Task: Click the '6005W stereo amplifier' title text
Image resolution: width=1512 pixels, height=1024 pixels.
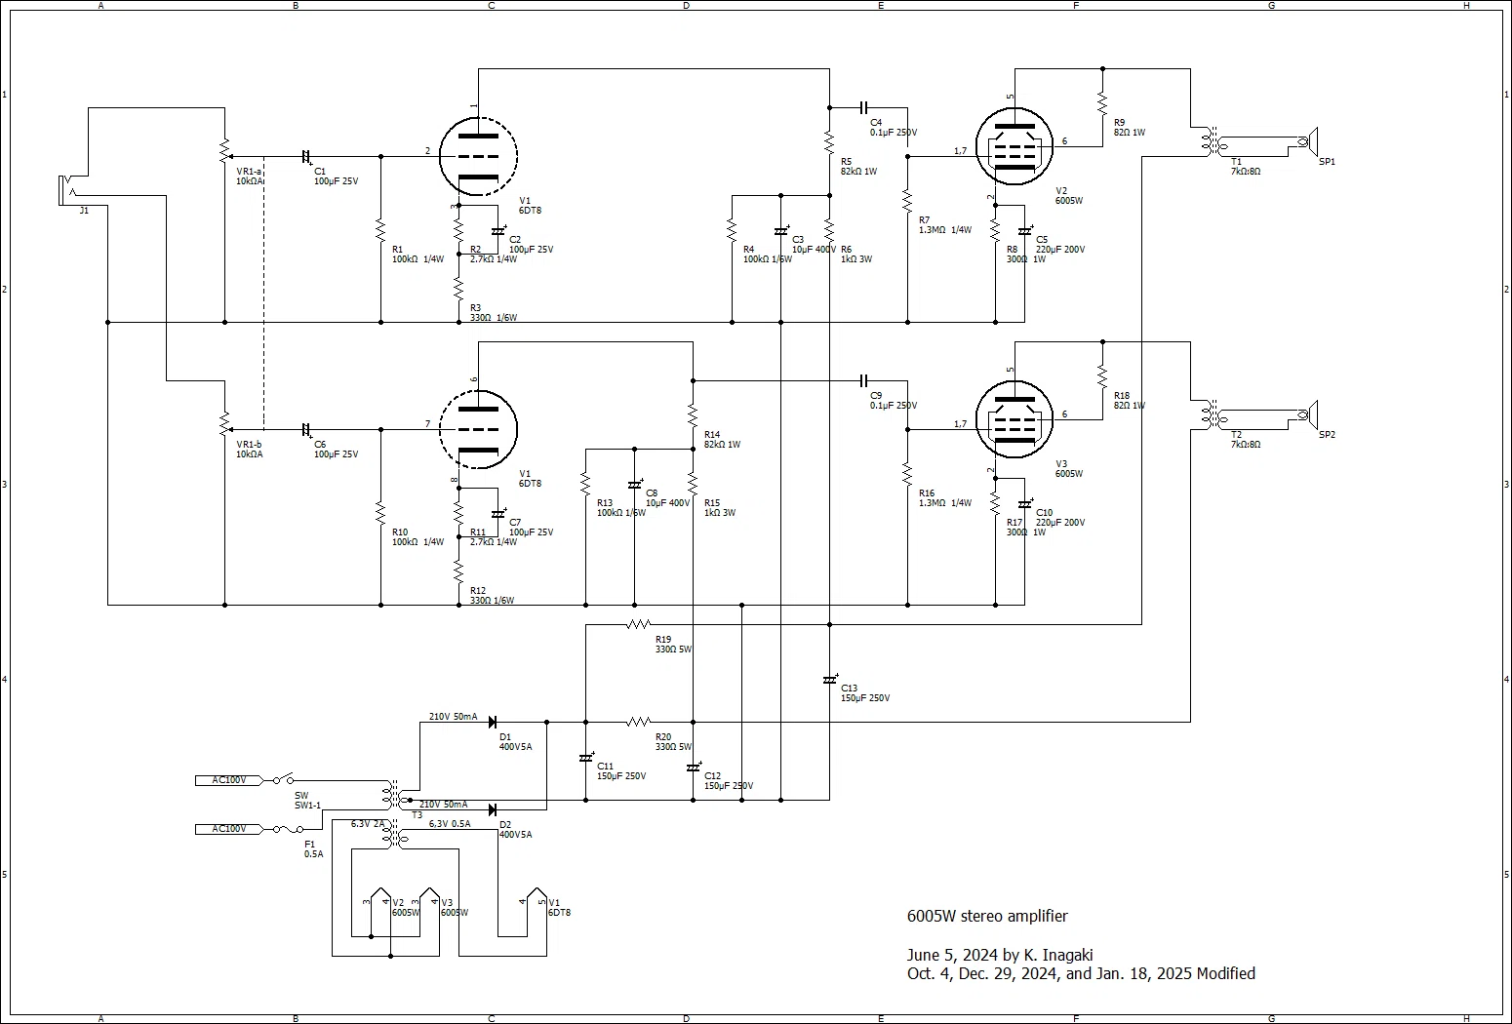Action: tap(987, 917)
